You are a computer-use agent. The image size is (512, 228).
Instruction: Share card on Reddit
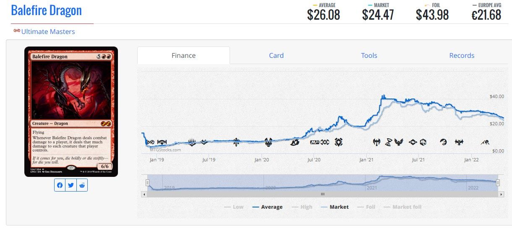[82, 185]
